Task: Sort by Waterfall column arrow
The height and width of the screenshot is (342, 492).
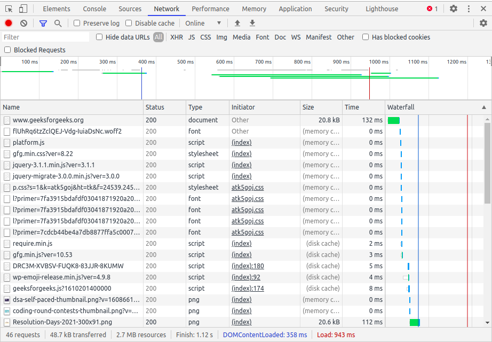Action: tap(483, 107)
